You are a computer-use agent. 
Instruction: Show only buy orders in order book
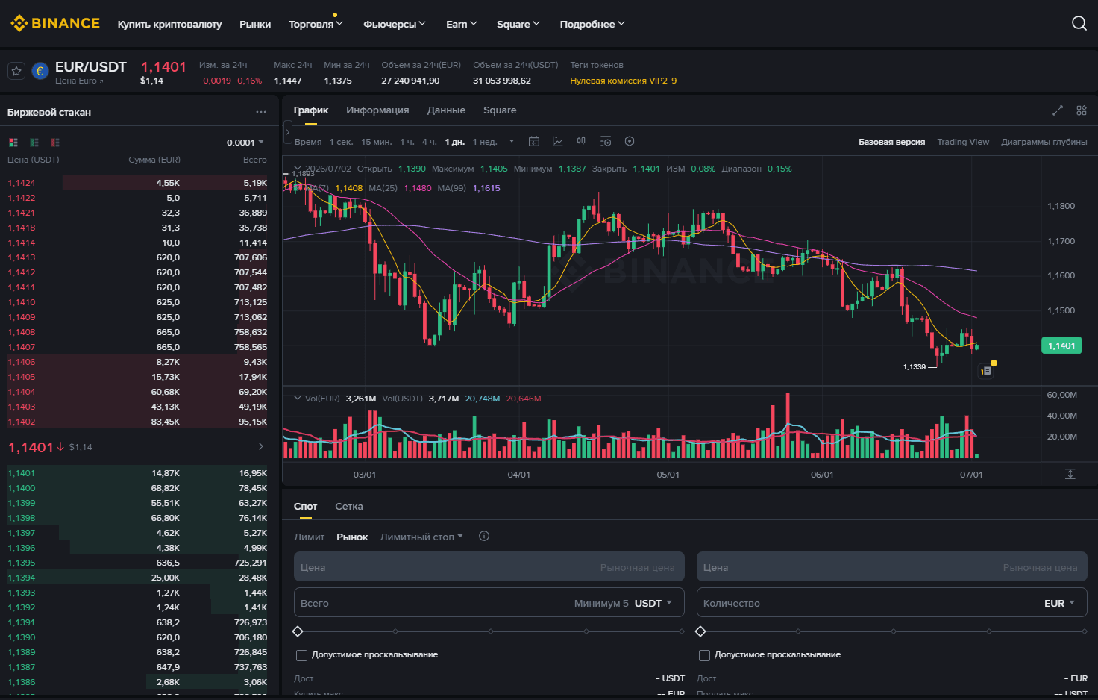click(34, 142)
